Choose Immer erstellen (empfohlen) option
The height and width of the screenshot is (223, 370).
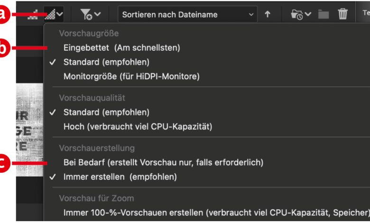click(x=120, y=177)
